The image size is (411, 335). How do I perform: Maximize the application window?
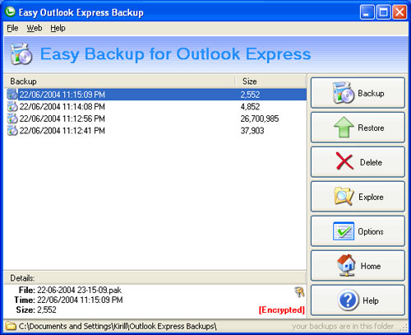point(383,12)
